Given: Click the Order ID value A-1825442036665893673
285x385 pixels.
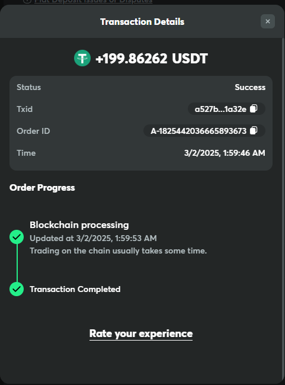Looking at the screenshot, I should (x=198, y=131).
